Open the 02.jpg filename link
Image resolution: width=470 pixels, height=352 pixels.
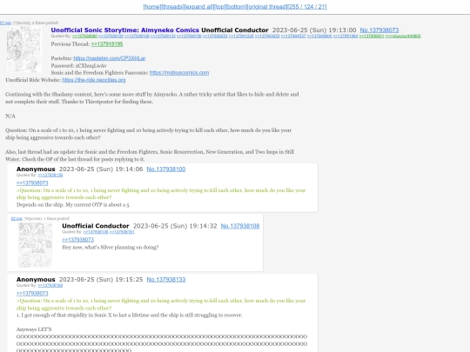(x=17, y=218)
